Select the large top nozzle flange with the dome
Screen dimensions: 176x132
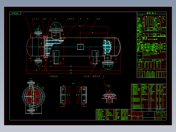(x=56, y=30)
